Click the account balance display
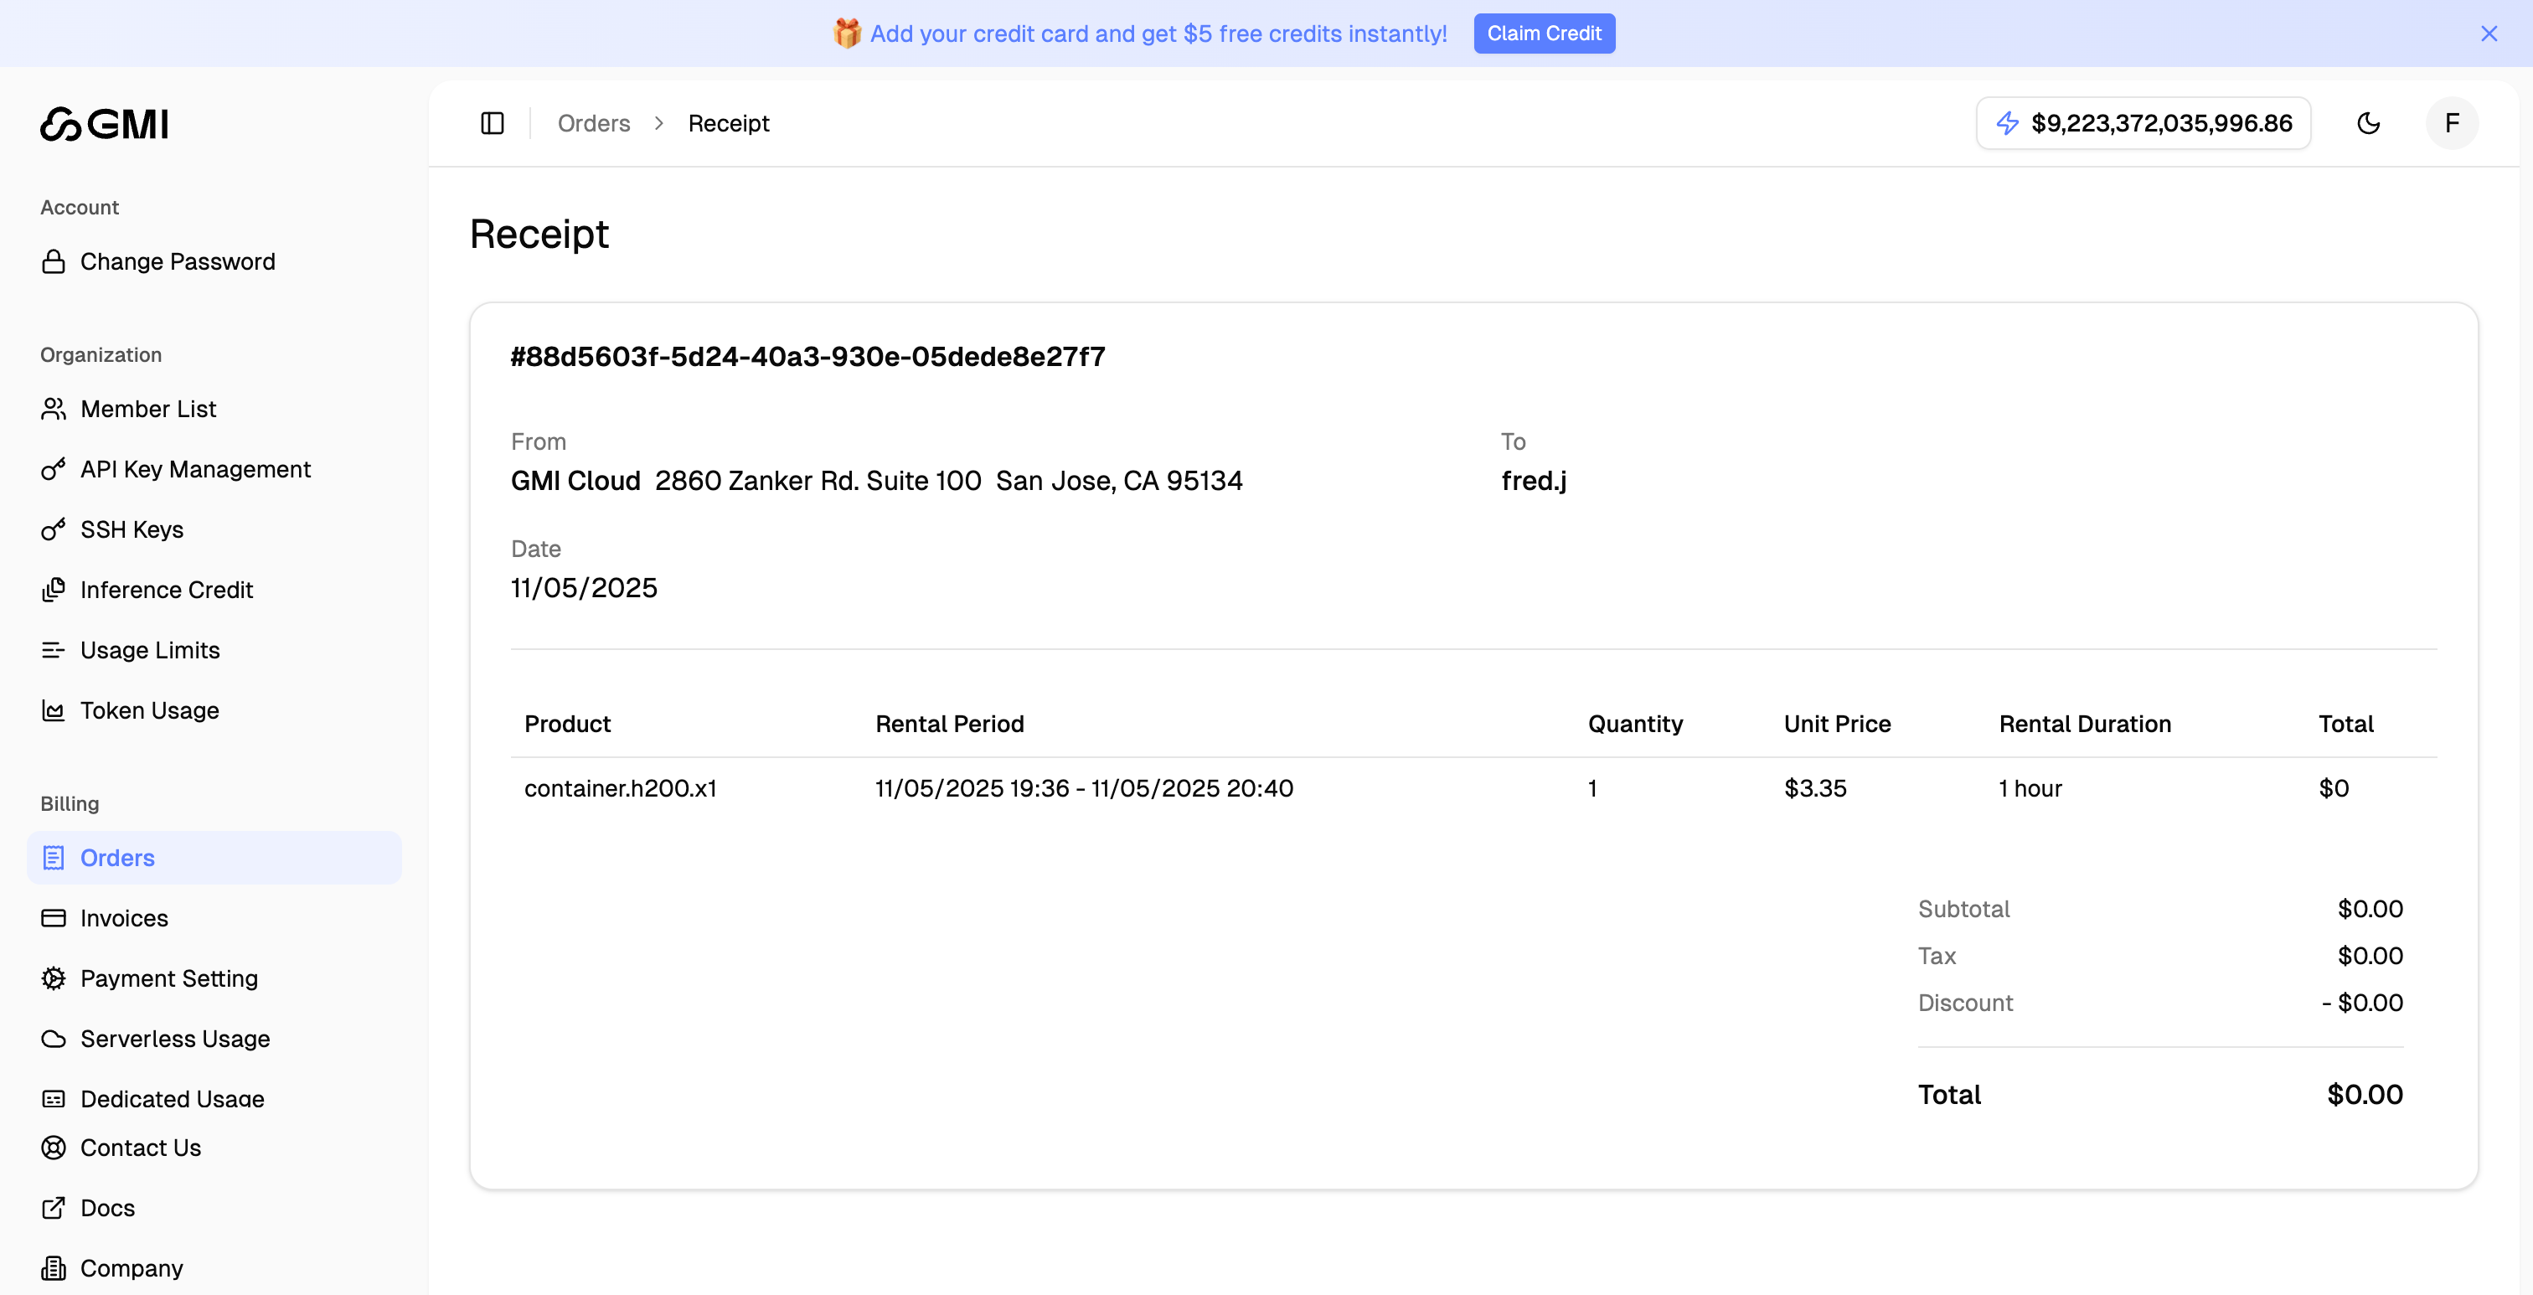 (2144, 123)
